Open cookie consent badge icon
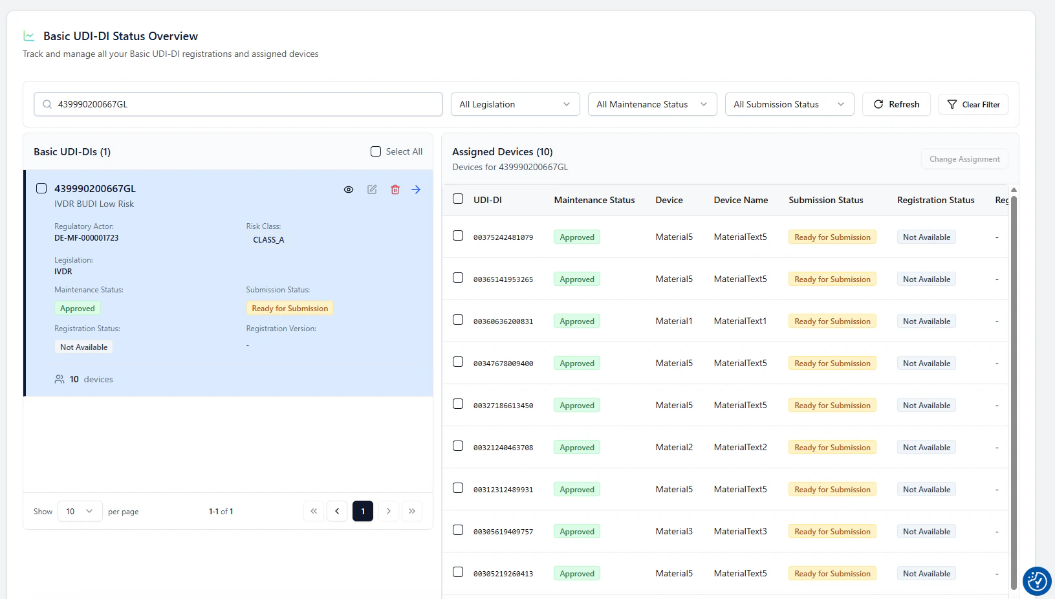 click(1037, 581)
